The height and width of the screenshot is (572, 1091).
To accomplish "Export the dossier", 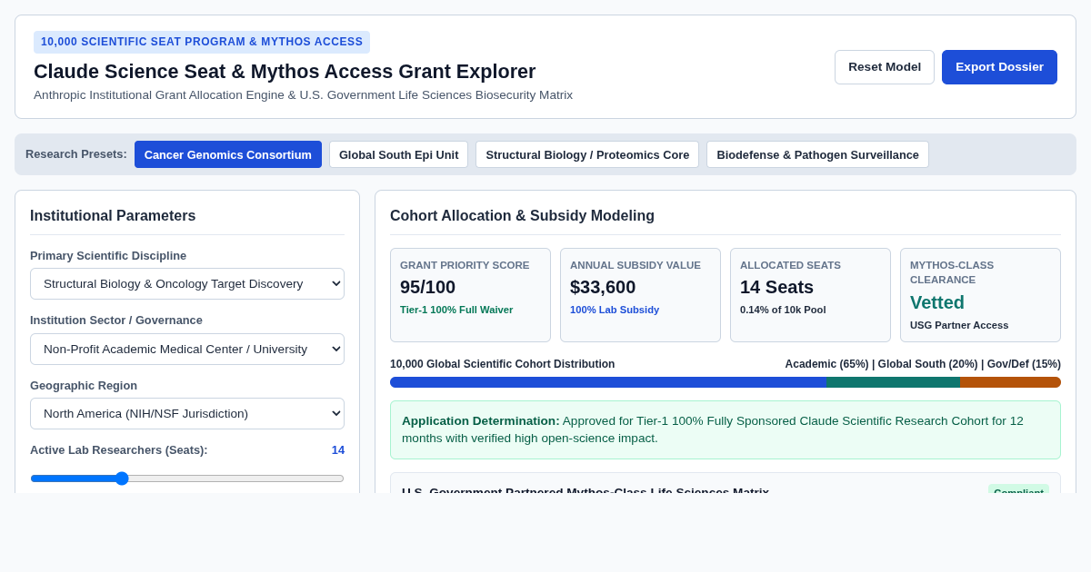I will (999, 67).
